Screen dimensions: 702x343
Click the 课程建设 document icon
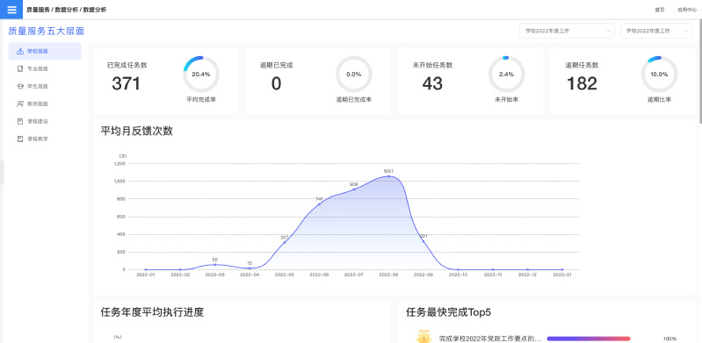pos(19,121)
